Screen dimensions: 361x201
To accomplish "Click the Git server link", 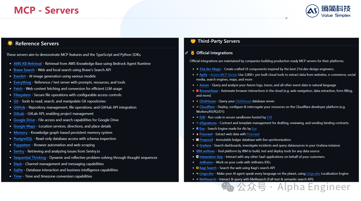I will click(x=16, y=101).
